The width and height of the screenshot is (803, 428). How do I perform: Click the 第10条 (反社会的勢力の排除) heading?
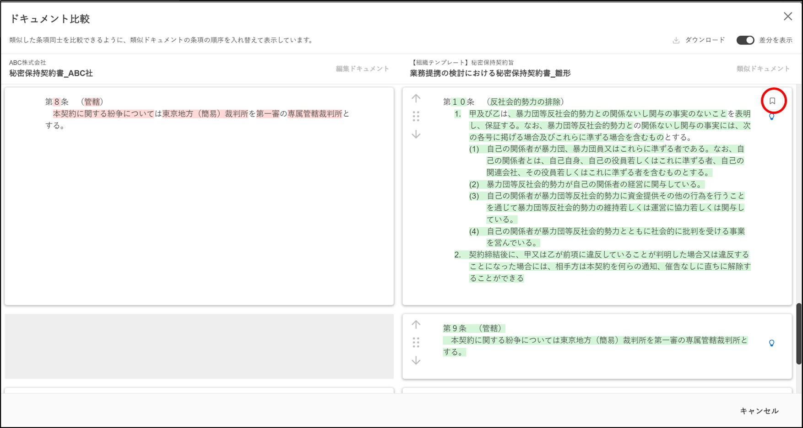(504, 102)
